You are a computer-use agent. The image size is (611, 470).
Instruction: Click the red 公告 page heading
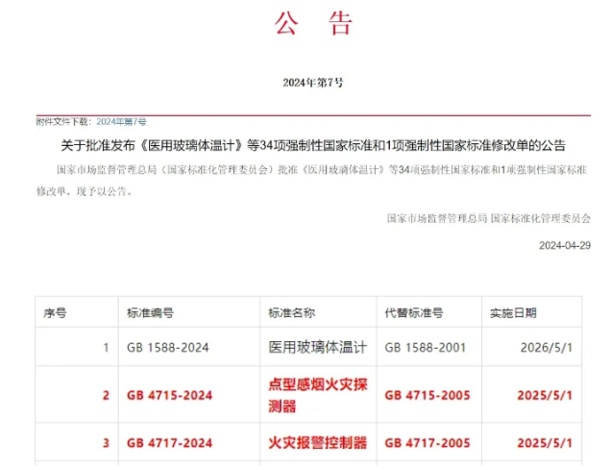313,23
